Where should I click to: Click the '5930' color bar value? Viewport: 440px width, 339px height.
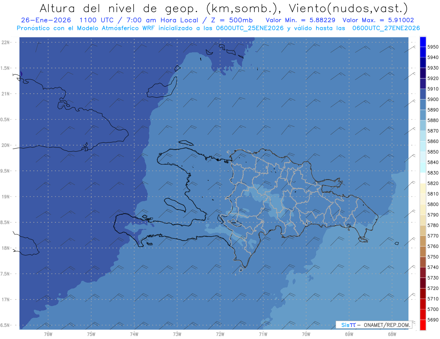click(433, 68)
